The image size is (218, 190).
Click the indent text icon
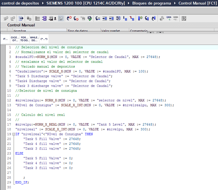pos(105,18)
